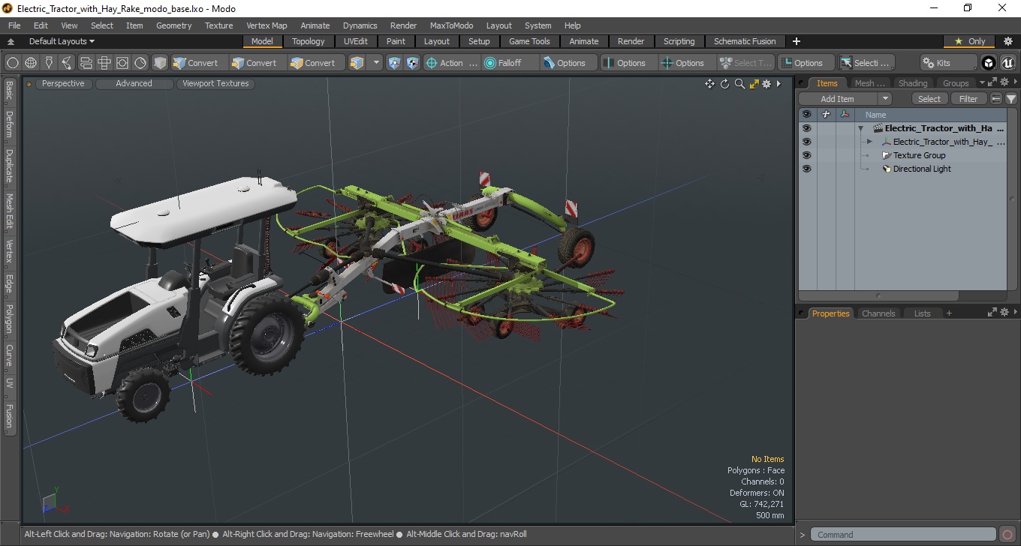This screenshot has width=1021, height=546.
Task: Toggle the Only star layout button
Action: click(x=969, y=41)
